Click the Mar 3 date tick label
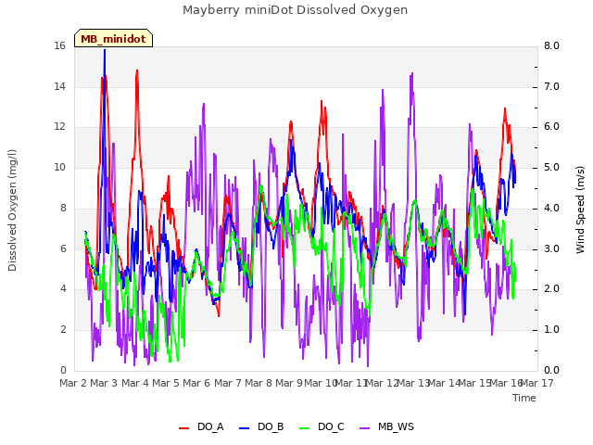Image resolution: width=593 pixels, height=445 pixels. click(104, 383)
